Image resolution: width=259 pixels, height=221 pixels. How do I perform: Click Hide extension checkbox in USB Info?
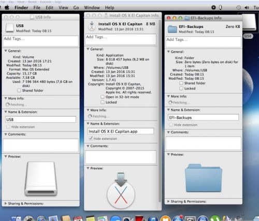pos(8,127)
